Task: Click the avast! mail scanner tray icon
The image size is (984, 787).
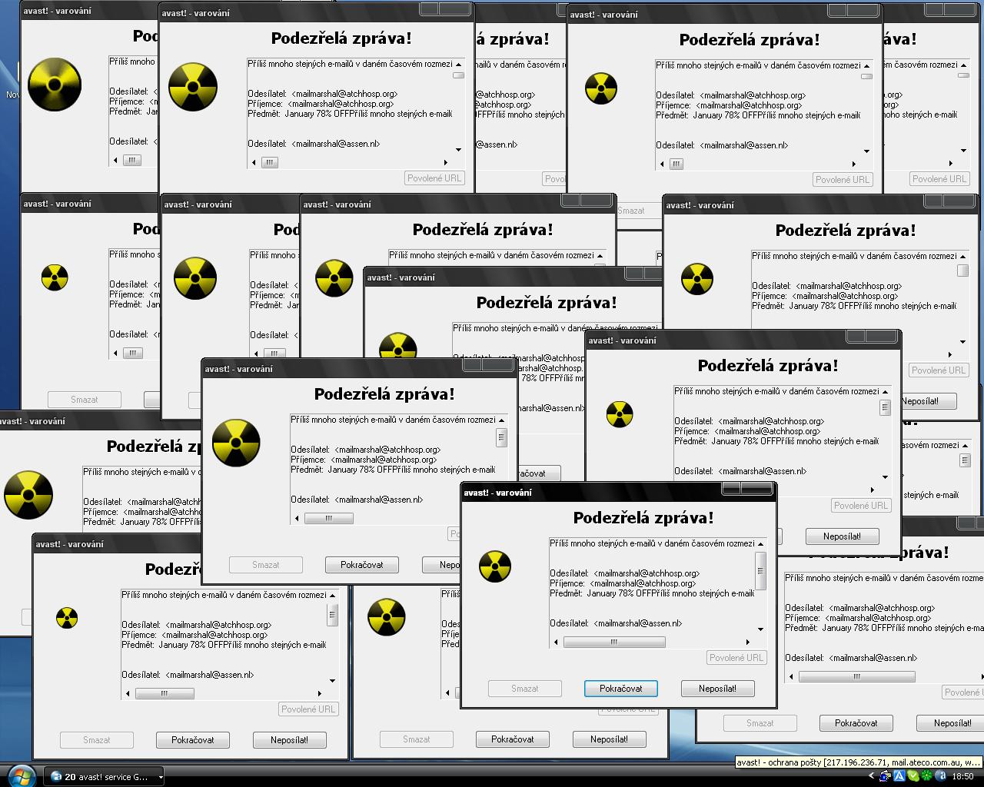Action: [x=886, y=777]
